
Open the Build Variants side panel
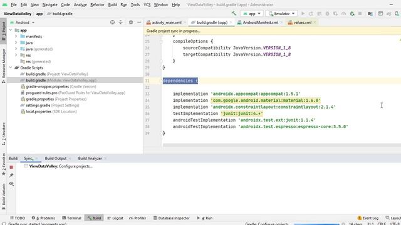[4, 196]
